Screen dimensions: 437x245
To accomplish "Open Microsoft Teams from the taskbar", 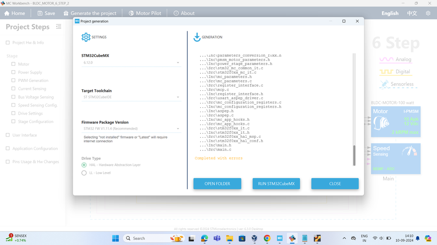I will 217,238.
